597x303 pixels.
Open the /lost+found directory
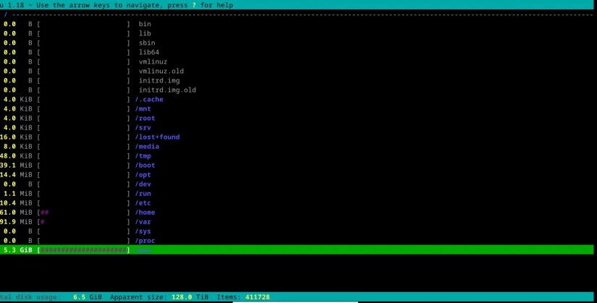pyautogui.click(x=157, y=137)
